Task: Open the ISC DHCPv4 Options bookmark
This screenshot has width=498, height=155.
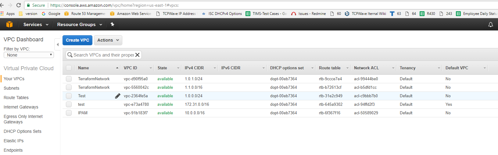Action: (x=222, y=14)
